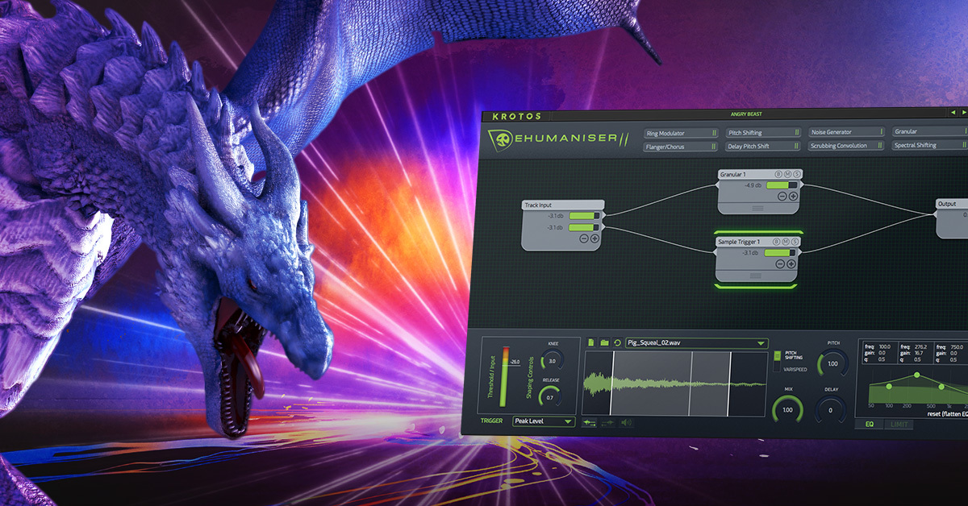The width and height of the screenshot is (968, 506).
Task: Switch to the LIMIT tab
Action: tap(899, 423)
